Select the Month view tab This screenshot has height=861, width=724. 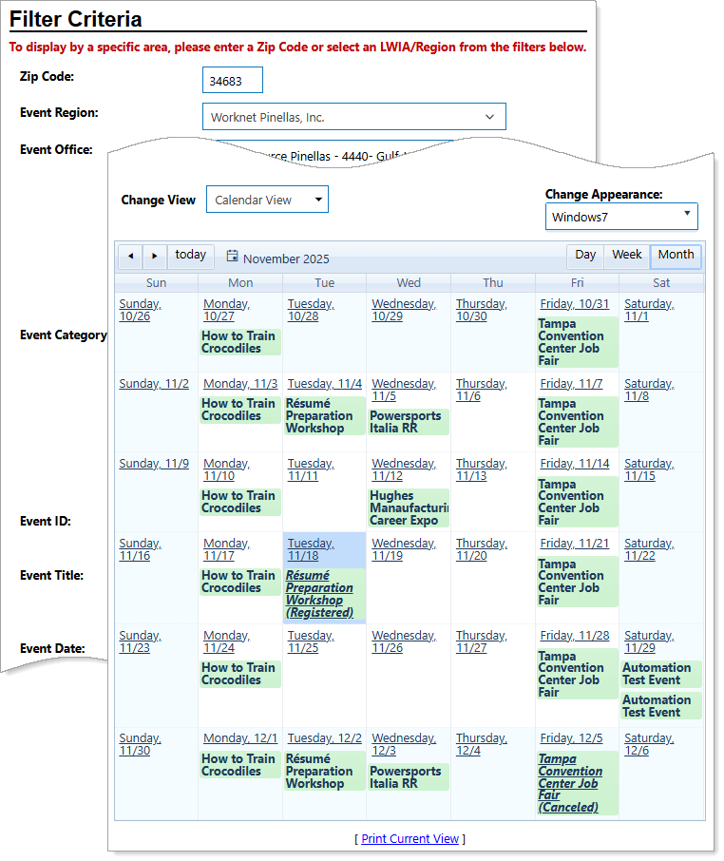tap(676, 256)
